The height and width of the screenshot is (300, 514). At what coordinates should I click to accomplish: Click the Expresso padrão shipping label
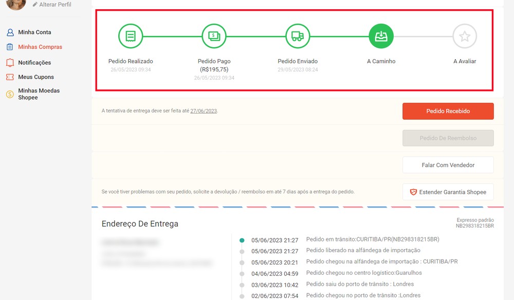475,220
